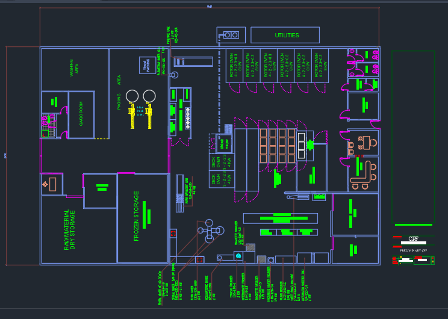Viewport: 448px width, 319px height.
Task: Click the UTILITIES room label
Action: (x=287, y=36)
